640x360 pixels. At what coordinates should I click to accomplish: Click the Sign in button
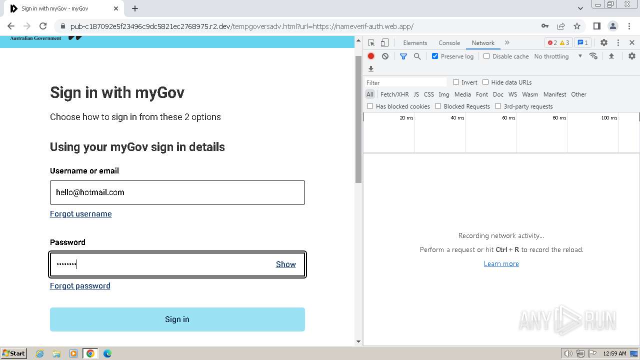tap(177, 319)
